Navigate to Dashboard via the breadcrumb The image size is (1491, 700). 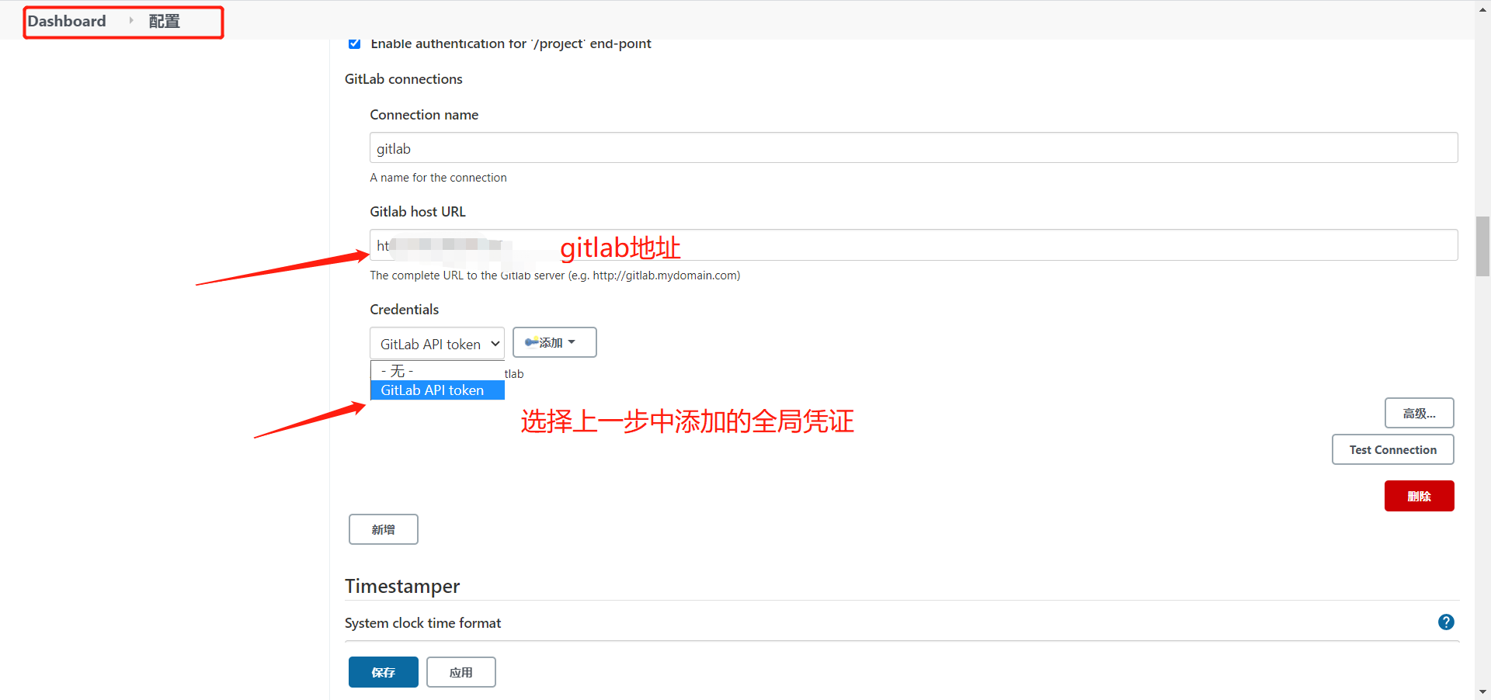click(66, 21)
